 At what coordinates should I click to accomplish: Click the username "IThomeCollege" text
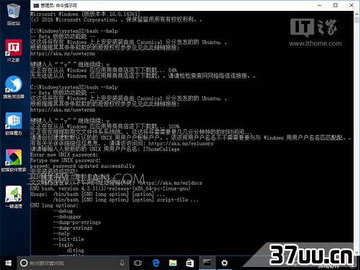pyautogui.click(x=161, y=149)
